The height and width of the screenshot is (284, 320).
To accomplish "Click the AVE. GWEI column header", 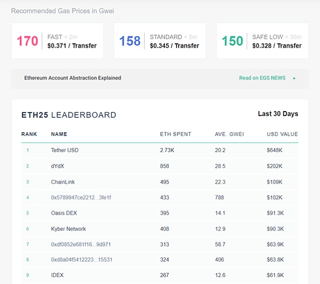I will (229, 134).
